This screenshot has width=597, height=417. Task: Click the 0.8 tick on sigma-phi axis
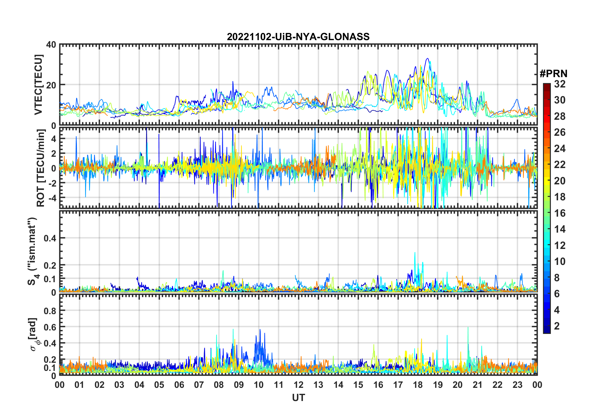(50, 311)
